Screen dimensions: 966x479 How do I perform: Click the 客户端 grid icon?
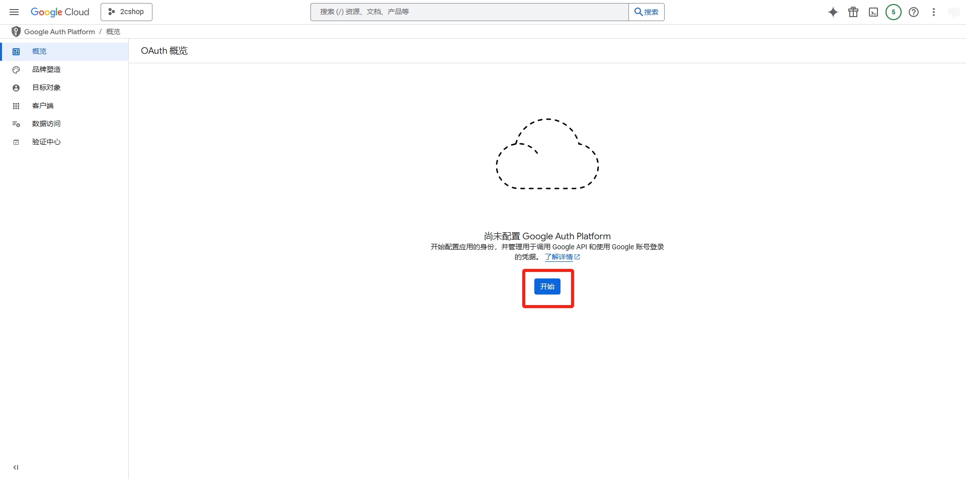tap(16, 106)
